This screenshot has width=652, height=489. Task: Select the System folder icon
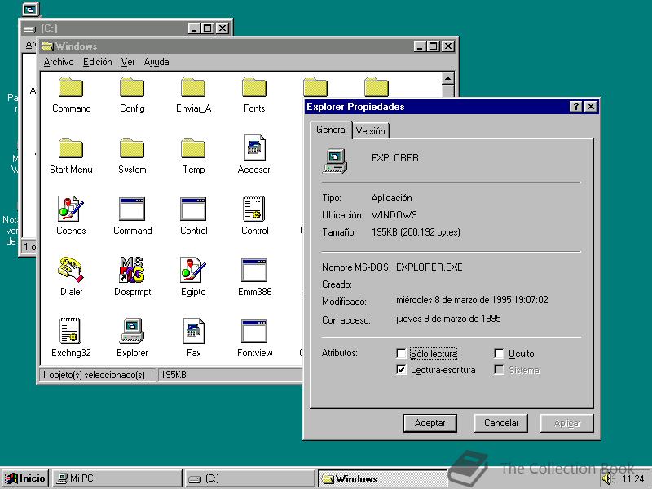[x=132, y=149]
